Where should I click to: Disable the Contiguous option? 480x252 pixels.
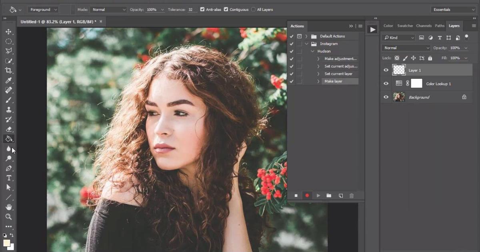[x=226, y=9]
